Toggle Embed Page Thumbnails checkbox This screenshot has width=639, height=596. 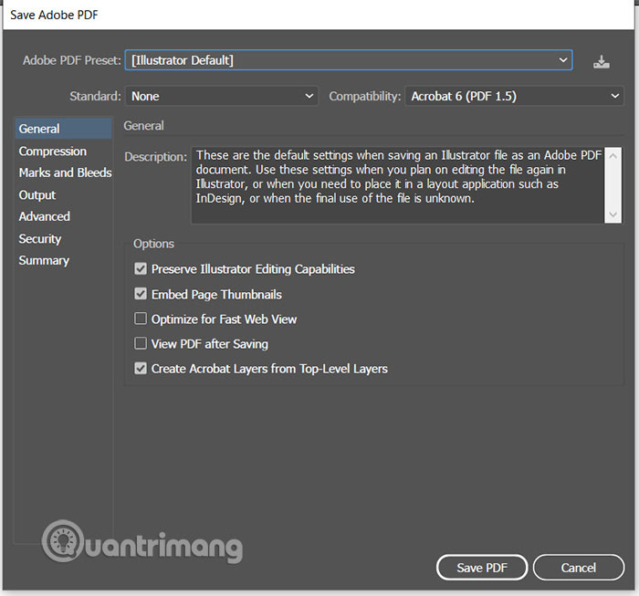click(141, 294)
